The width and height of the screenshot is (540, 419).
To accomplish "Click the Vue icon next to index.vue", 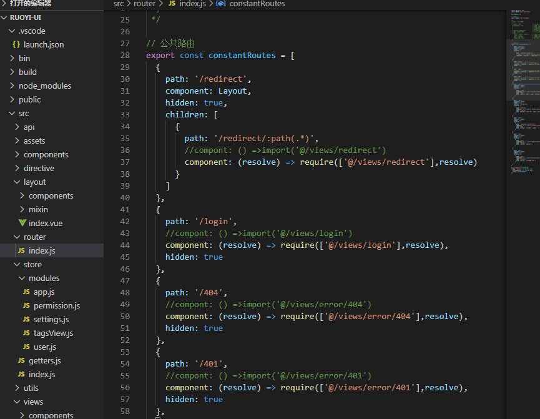I will 22,223.
